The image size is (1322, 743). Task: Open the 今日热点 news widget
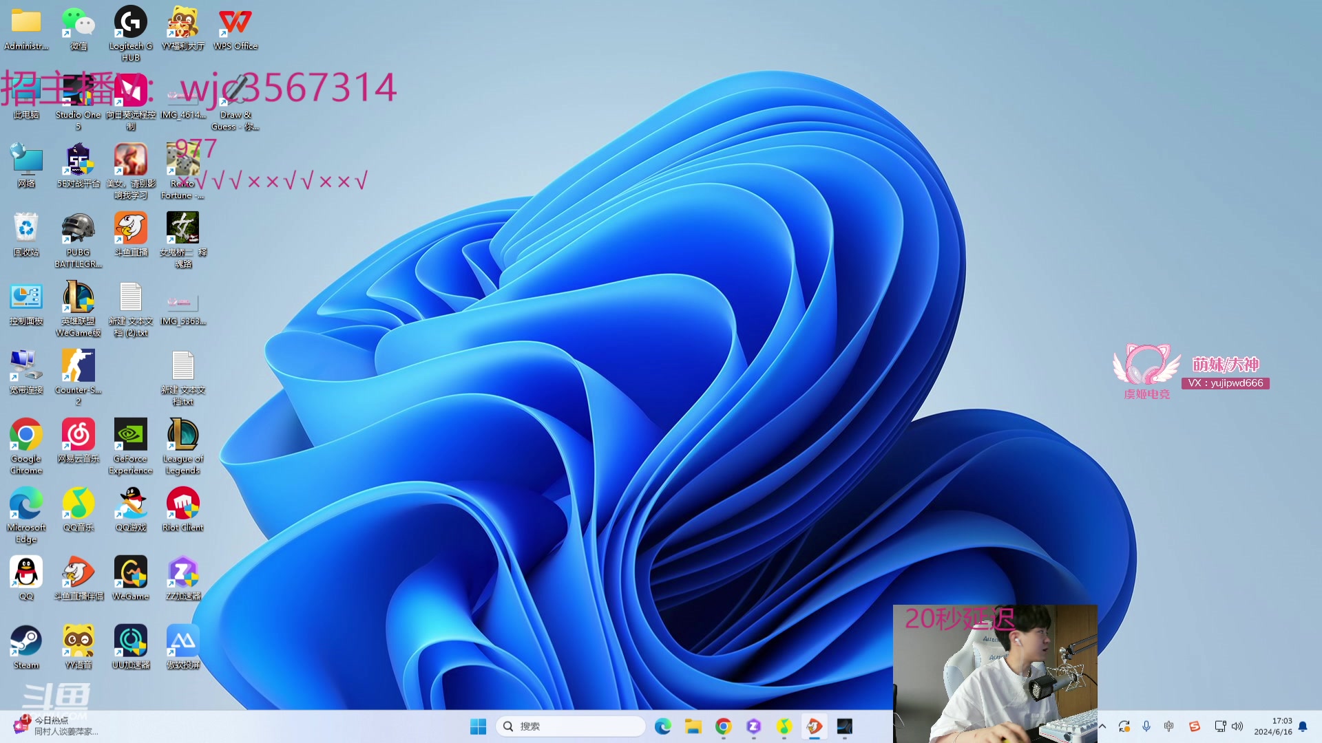[56, 726]
